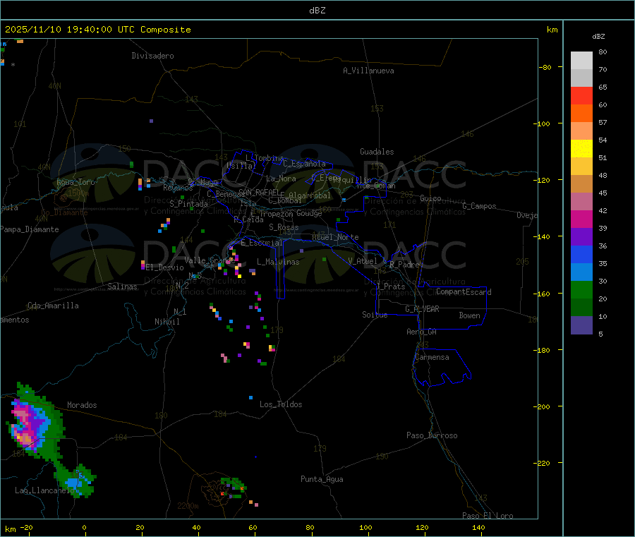Click the dark violet 5-10 dBZ legend swatch
The width and height of the screenshot is (635, 537).
(x=581, y=325)
